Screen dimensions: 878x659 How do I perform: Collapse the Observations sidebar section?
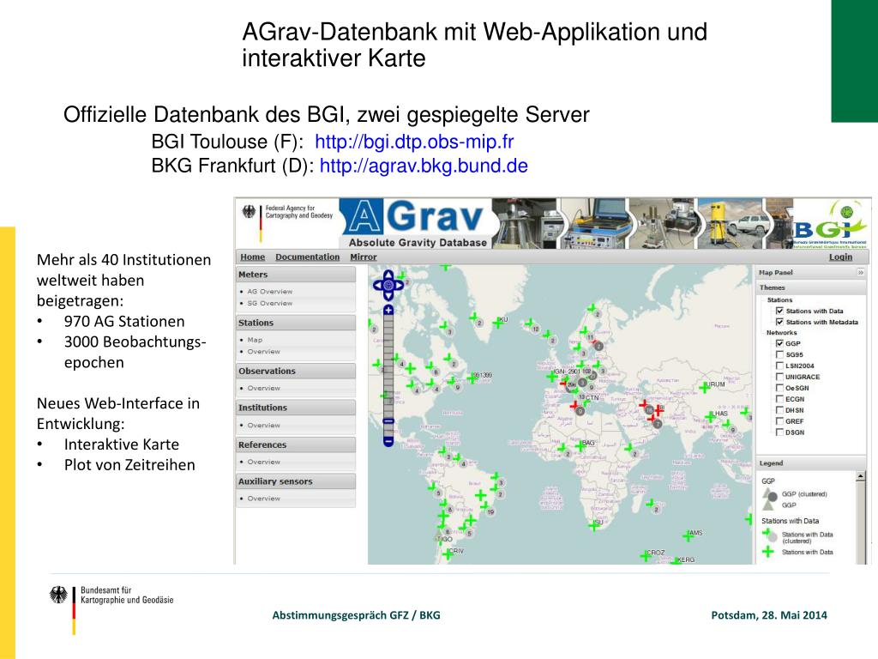(296, 371)
